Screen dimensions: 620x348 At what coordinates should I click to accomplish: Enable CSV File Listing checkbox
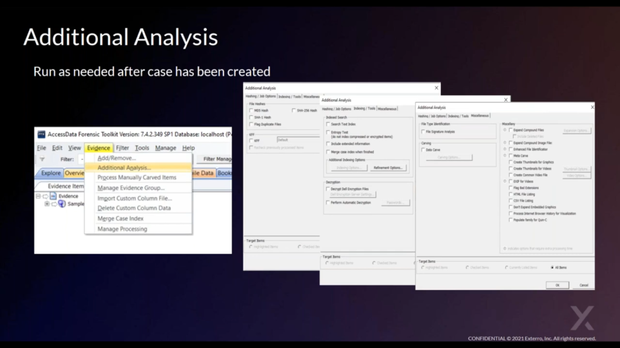pyautogui.click(x=511, y=201)
